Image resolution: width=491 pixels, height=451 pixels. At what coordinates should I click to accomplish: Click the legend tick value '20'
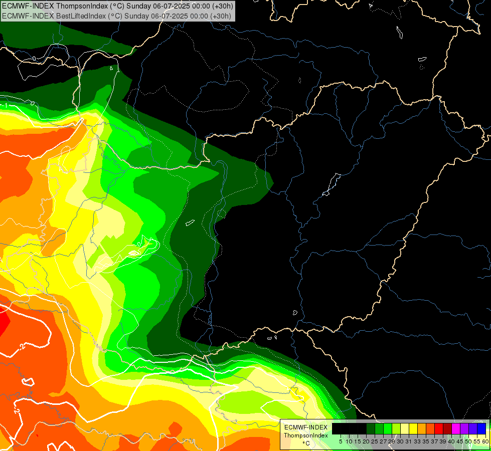point(366,441)
